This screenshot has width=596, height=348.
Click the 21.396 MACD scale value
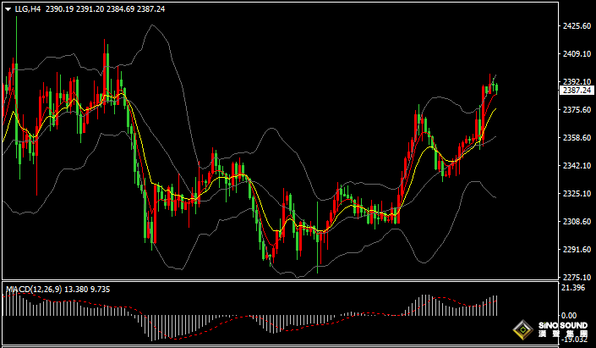click(574, 289)
